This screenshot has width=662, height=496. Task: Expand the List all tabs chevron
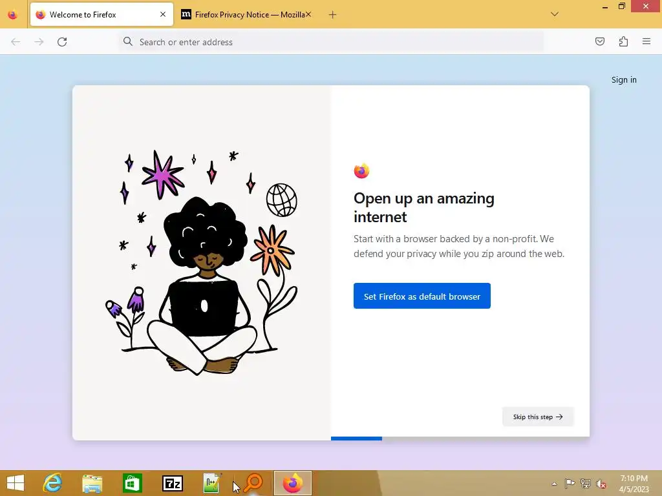click(x=555, y=14)
